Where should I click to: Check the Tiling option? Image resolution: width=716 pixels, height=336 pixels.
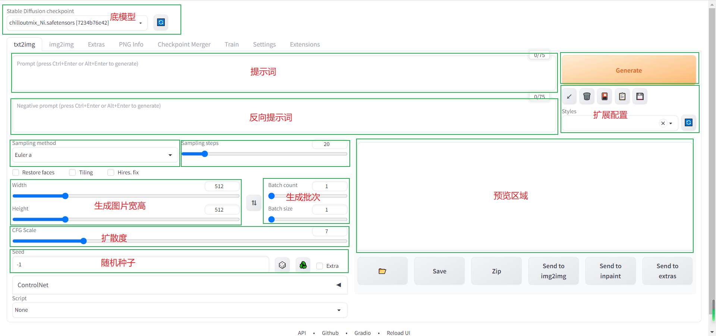coord(72,172)
